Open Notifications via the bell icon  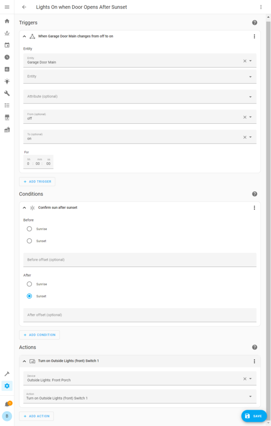pyautogui.click(x=7, y=403)
